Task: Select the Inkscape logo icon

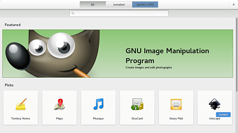Action: coord(215,104)
